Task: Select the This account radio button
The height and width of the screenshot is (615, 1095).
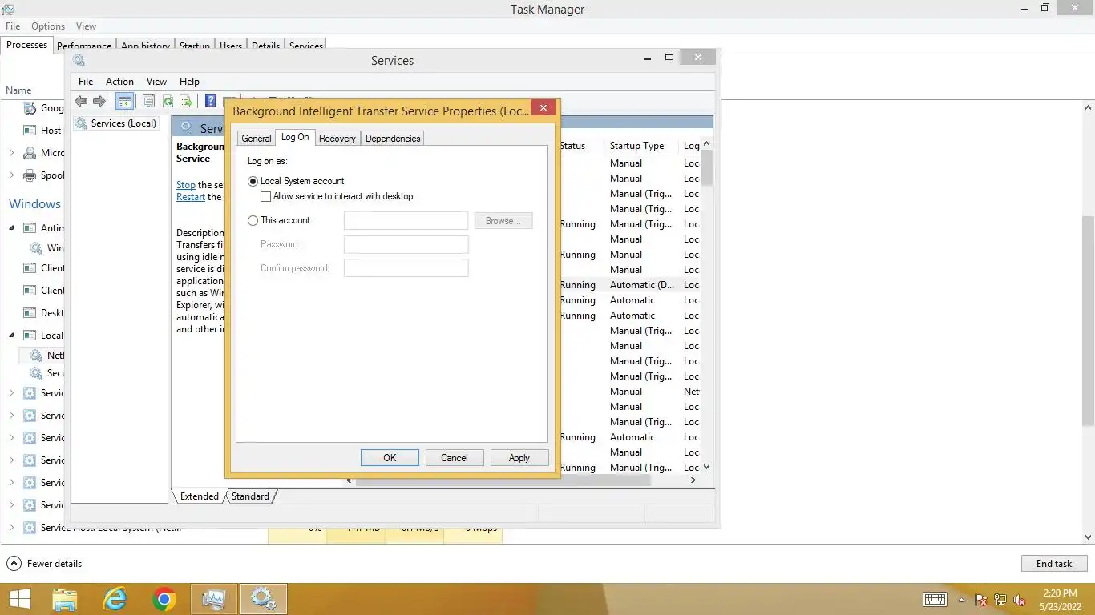Action: tap(253, 221)
